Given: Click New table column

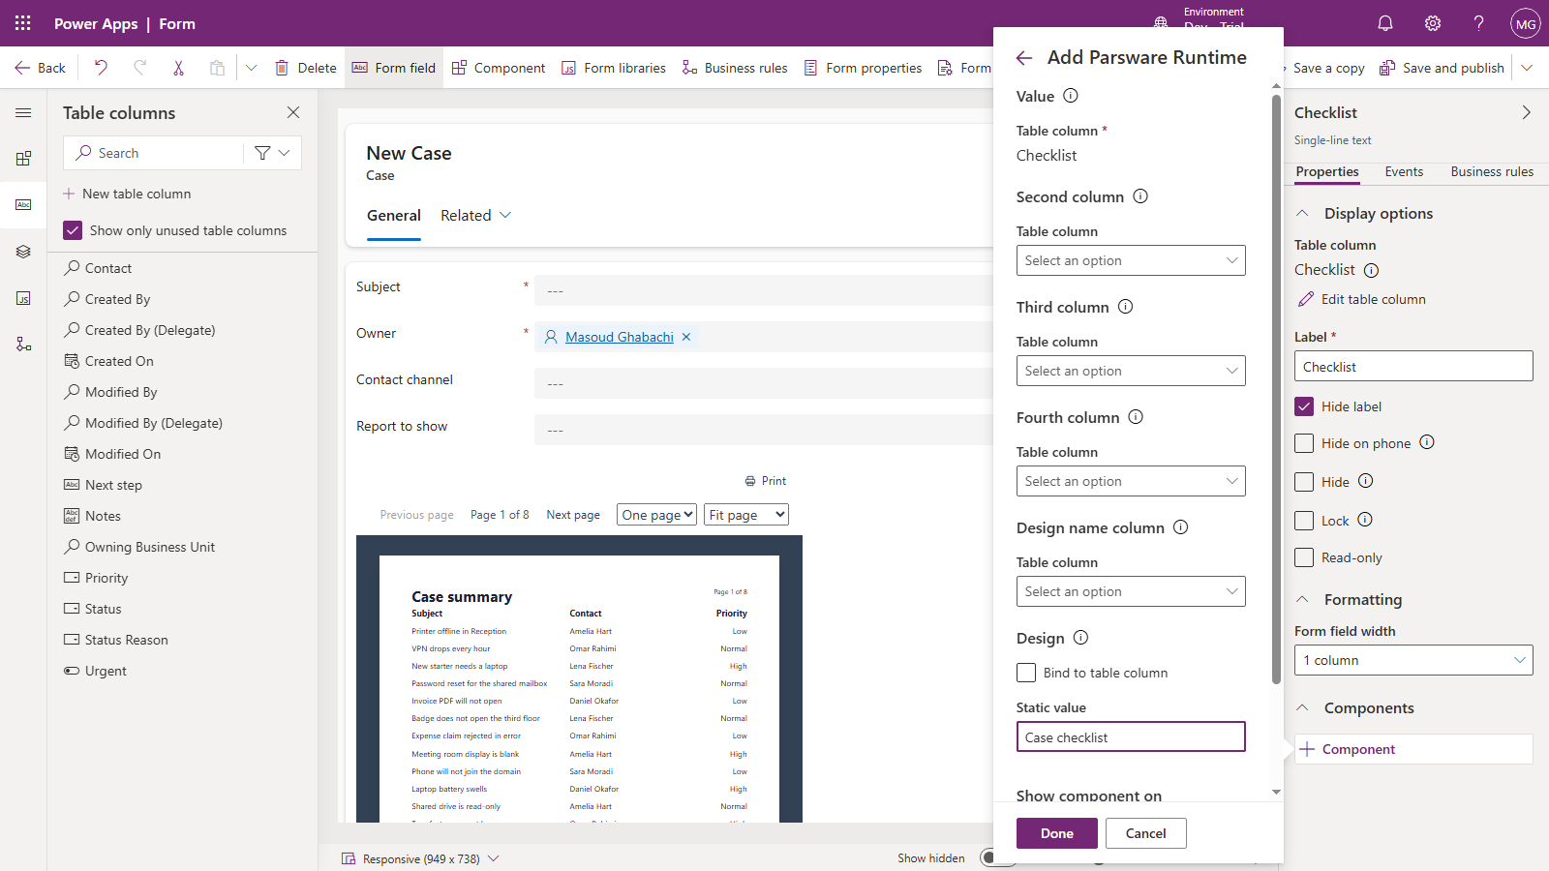Looking at the screenshot, I should (x=127, y=194).
